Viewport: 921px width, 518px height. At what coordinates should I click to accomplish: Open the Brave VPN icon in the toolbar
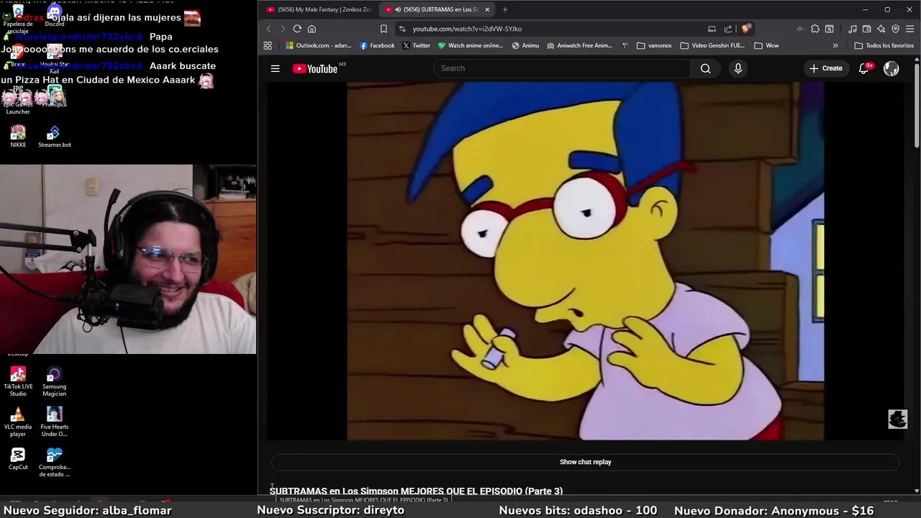point(896,29)
